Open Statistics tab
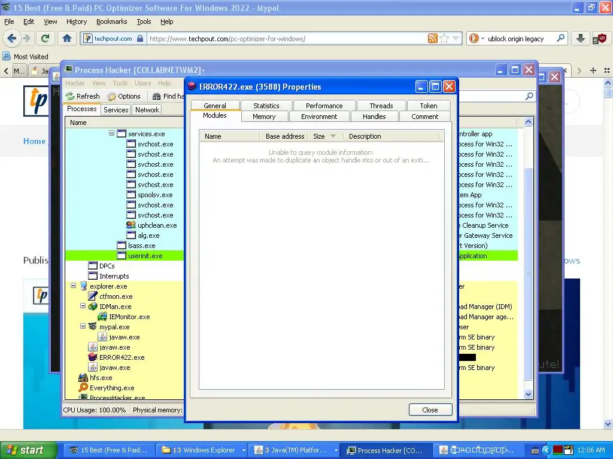Viewport: 613px width, 459px height. [x=266, y=105]
